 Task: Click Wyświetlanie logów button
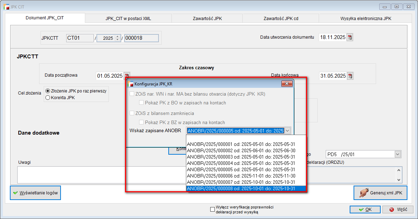click(x=35, y=193)
